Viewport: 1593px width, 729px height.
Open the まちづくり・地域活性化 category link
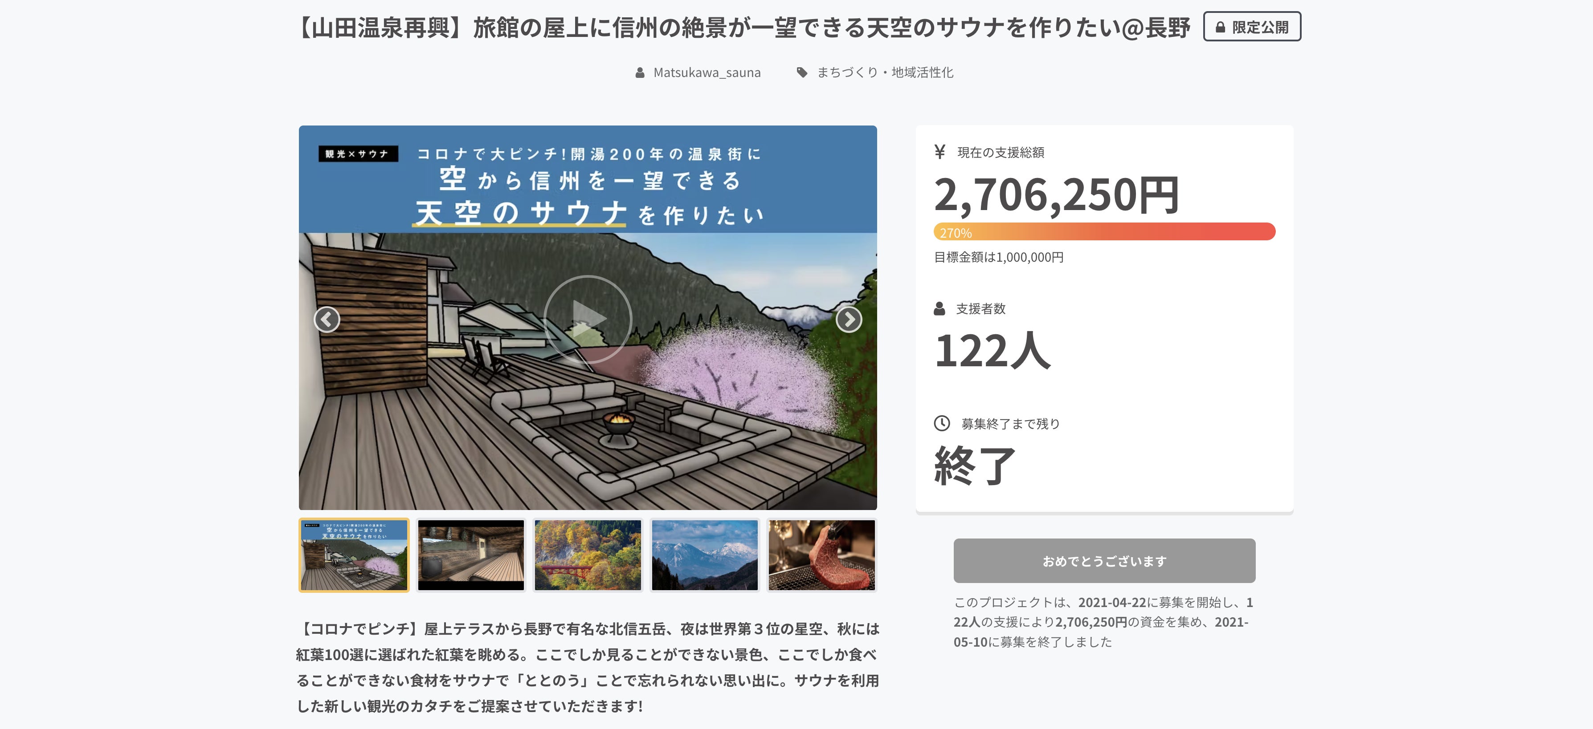point(885,73)
